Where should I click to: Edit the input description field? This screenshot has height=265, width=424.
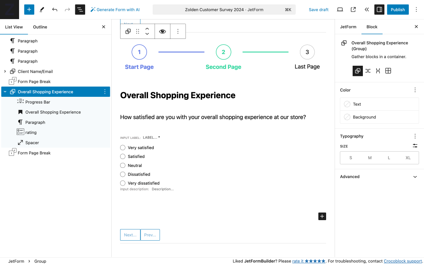coord(163,189)
